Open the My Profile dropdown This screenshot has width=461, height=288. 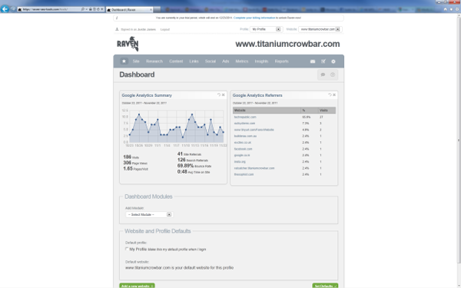tap(266, 29)
